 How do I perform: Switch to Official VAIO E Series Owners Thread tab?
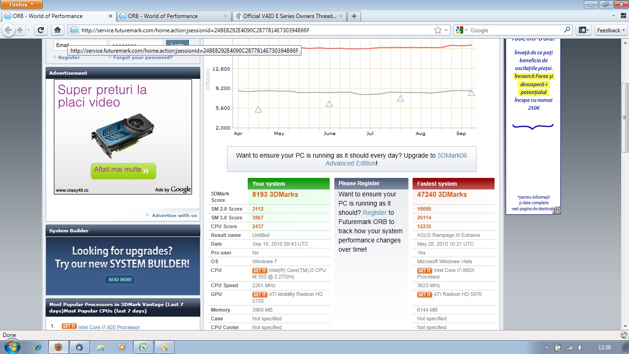pyautogui.click(x=288, y=16)
